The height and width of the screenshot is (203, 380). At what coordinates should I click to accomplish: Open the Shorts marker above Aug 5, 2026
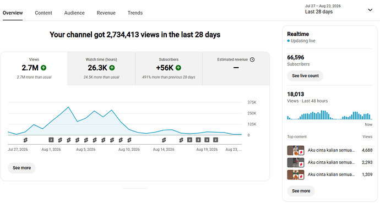[86, 140]
